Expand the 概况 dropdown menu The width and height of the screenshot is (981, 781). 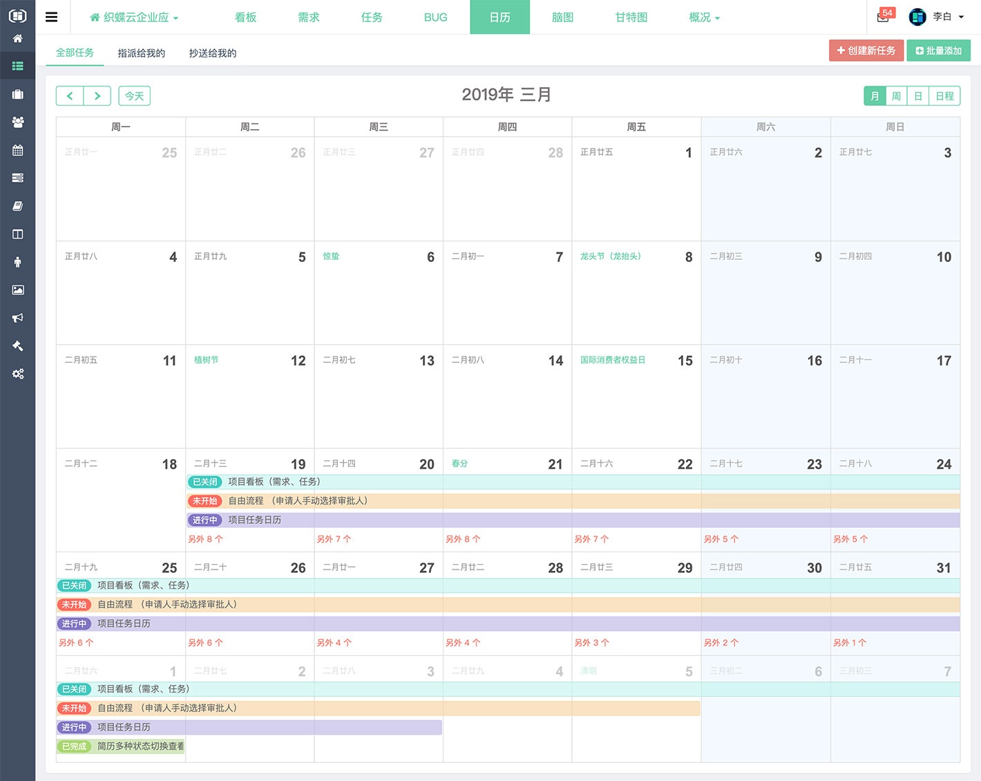(x=704, y=17)
